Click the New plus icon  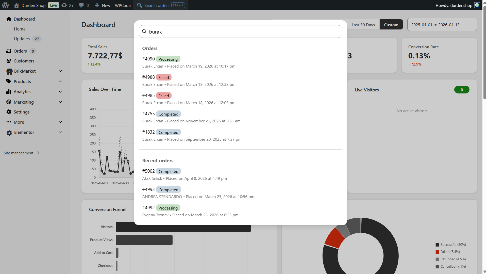(x=97, y=5)
